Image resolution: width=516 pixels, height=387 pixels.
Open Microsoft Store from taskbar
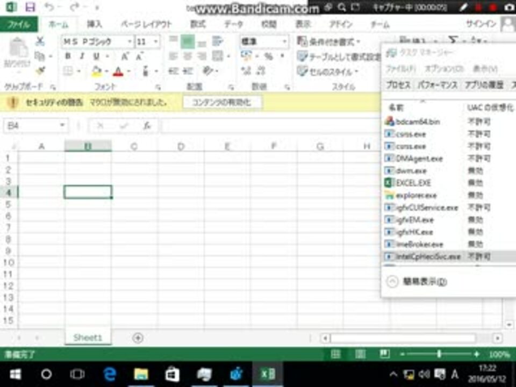(x=172, y=374)
